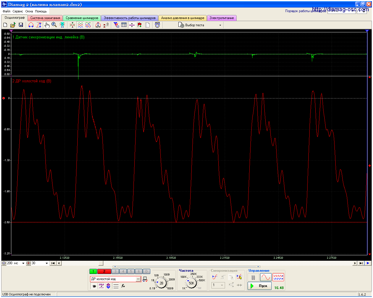373x298 pixels.
Task: Click the horizontal timeline scrollbar thumb
Action: coord(100,263)
